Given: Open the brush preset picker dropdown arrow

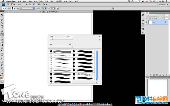Looking at the screenshot, I should point(14,8).
